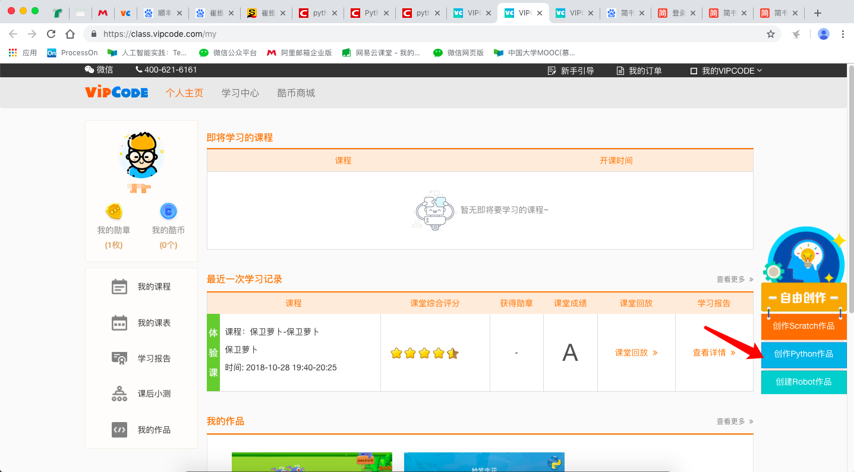Click the 应用 apps bookmark icon
Image resolution: width=854 pixels, height=472 pixels.
click(12, 52)
